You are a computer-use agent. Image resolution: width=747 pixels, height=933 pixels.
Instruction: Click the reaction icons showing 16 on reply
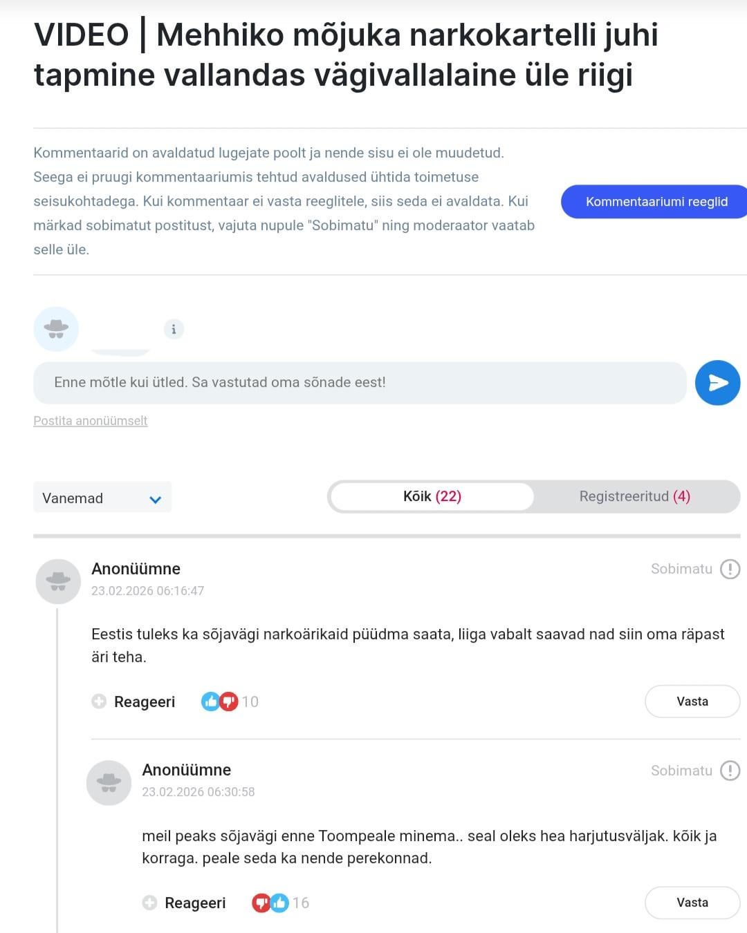point(270,903)
